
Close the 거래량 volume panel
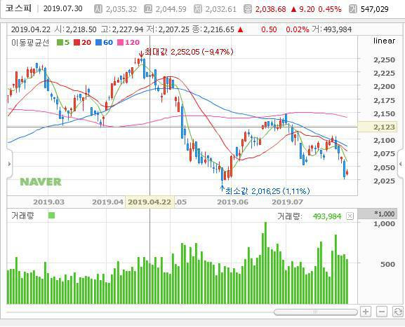click(x=350, y=216)
